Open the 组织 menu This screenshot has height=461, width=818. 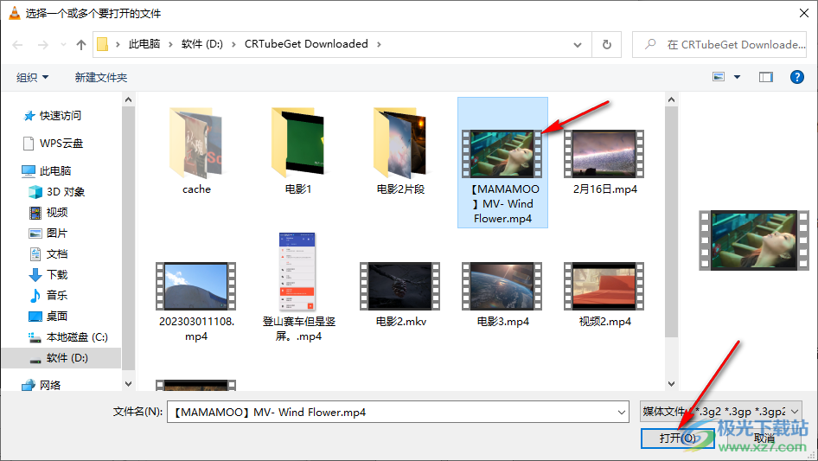tap(32, 77)
